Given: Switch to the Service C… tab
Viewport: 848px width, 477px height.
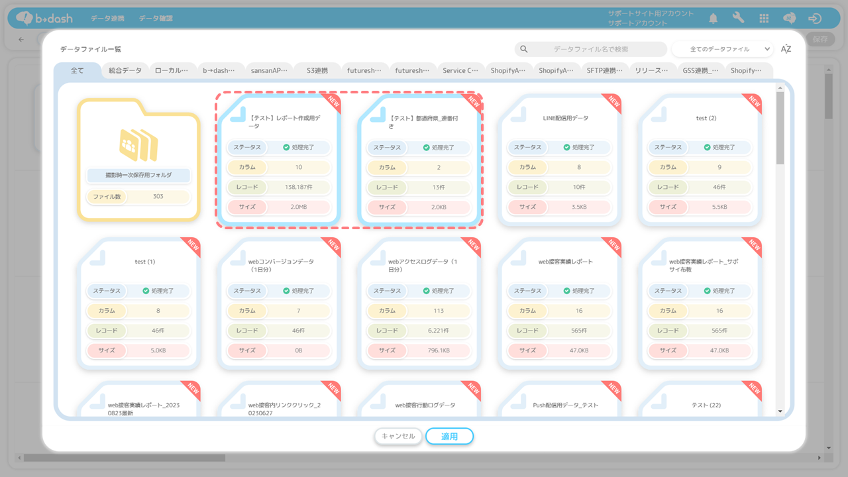Looking at the screenshot, I should 460,70.
